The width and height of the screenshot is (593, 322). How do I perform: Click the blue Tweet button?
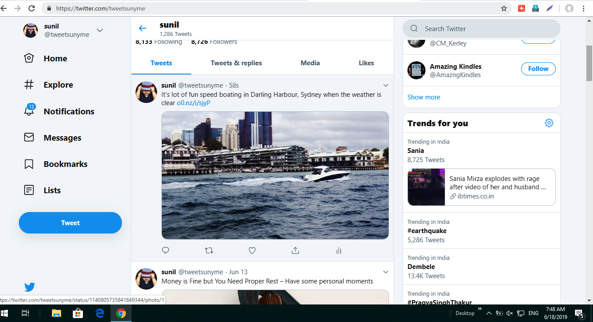(70, 223)
